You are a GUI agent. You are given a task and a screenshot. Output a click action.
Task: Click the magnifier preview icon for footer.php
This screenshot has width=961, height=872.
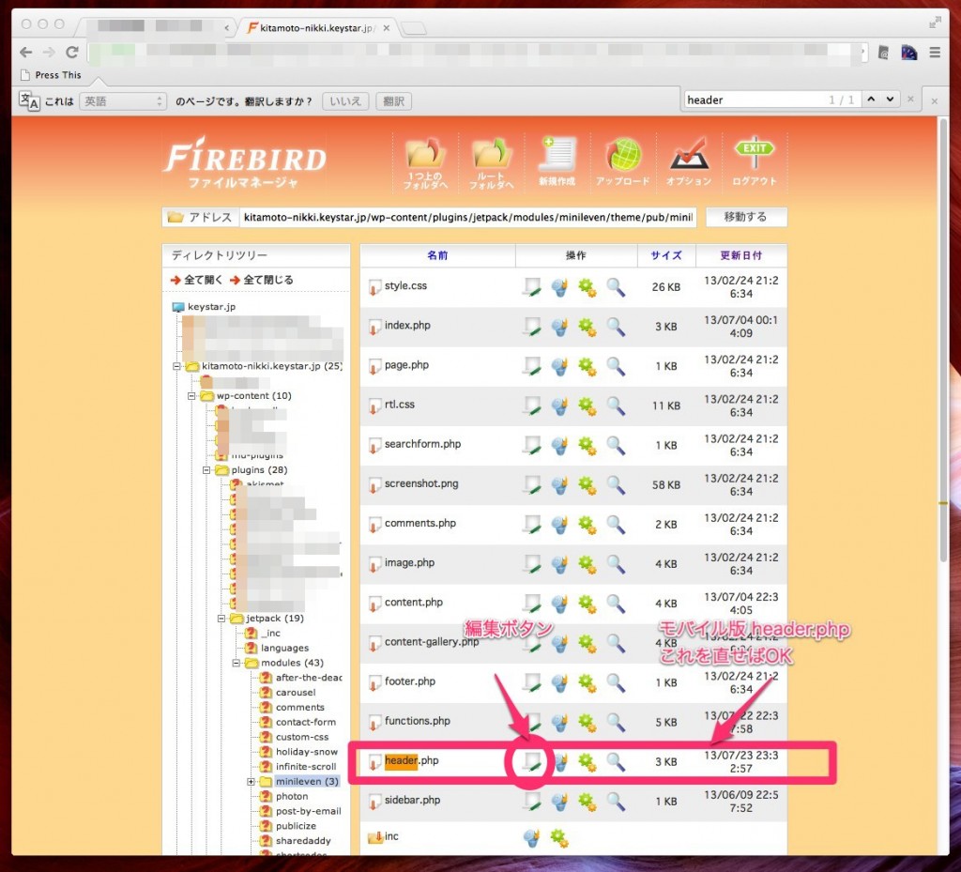click(x=616, y=682)
